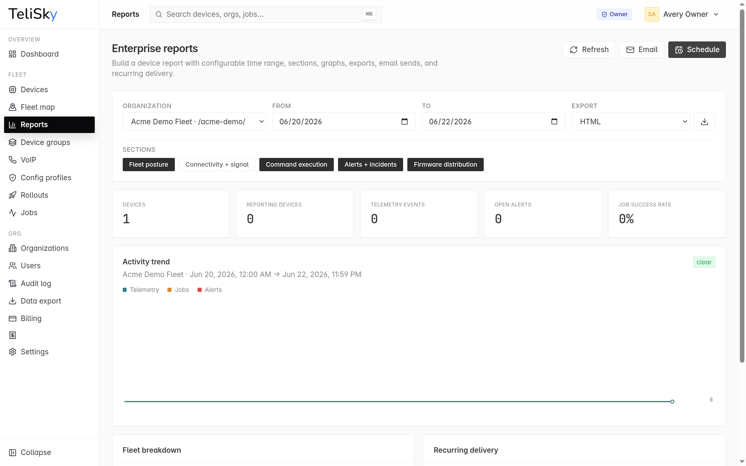Download the report with the export icon
The width and height of the screenshot is (746, 466).
click(x=705, y=122)
